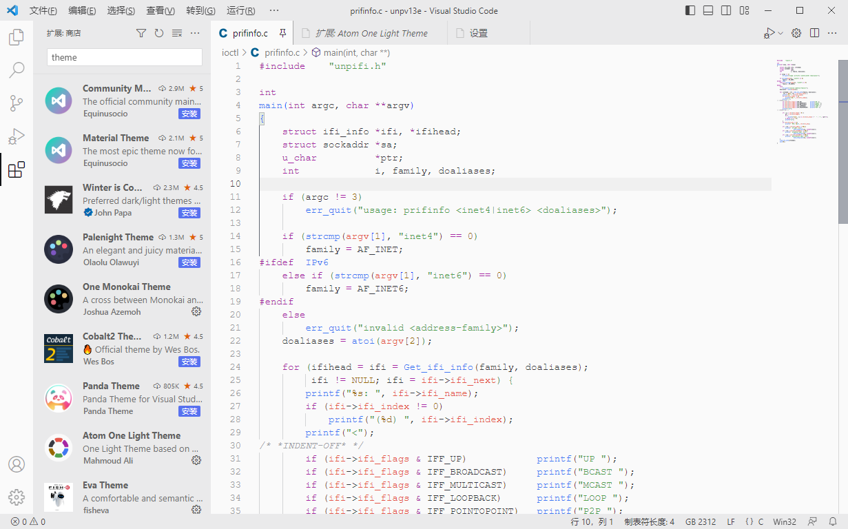Image resolution: width=848 pixels, height=529 pixels.
Task: Click the feedback icon in the status bar
Action: tap(813, 522)
